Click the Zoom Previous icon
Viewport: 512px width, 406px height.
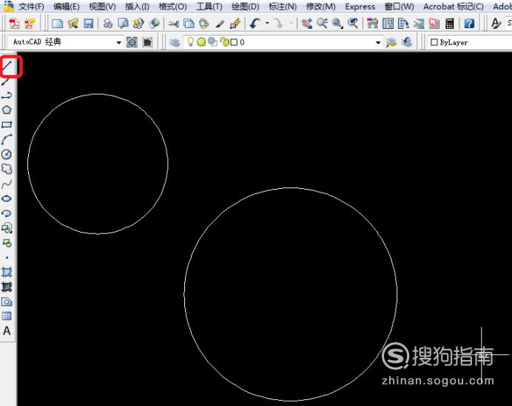pos(353,24)
